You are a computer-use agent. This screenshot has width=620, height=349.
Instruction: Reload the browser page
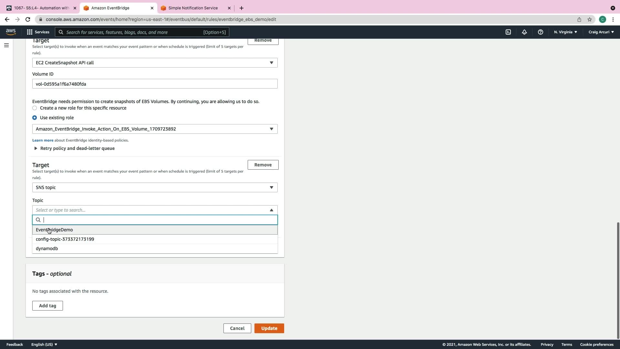click(x=28, y=19)
